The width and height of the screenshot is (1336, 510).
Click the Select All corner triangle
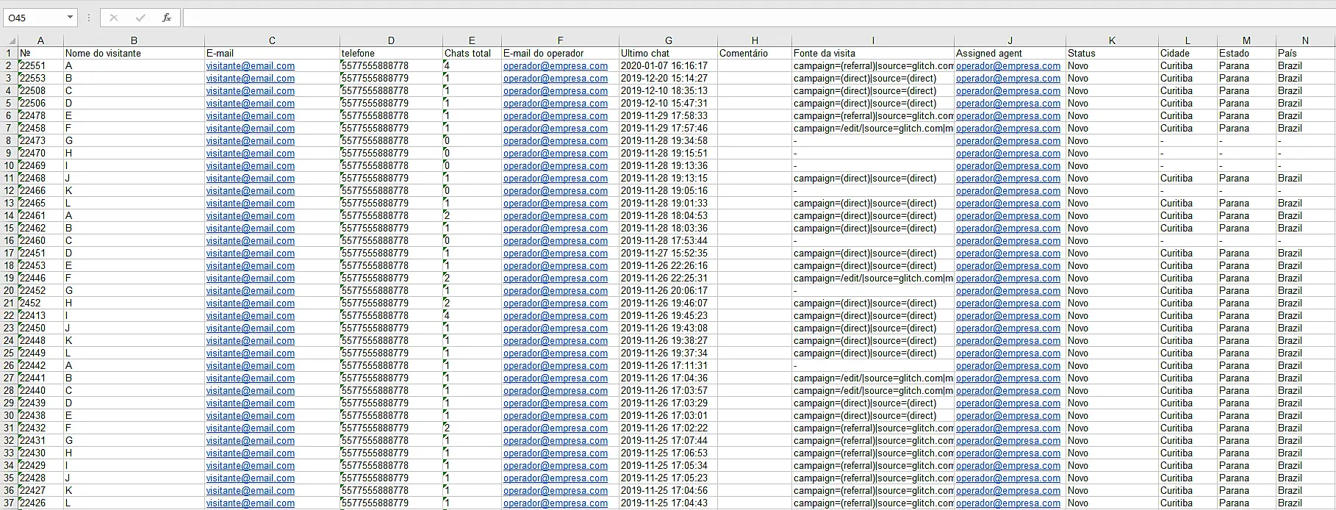10,41
